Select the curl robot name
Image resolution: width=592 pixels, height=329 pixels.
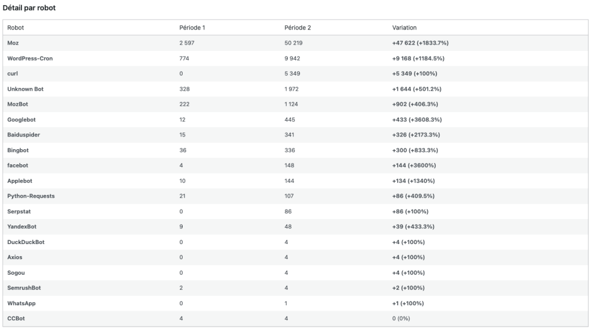click(x=13, y=73)
